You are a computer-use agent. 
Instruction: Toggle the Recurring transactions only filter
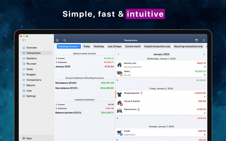click(x=188, y=46)
